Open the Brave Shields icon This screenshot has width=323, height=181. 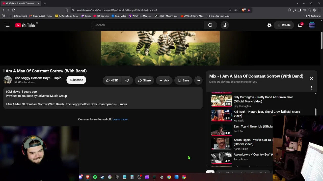pos(243,10)
